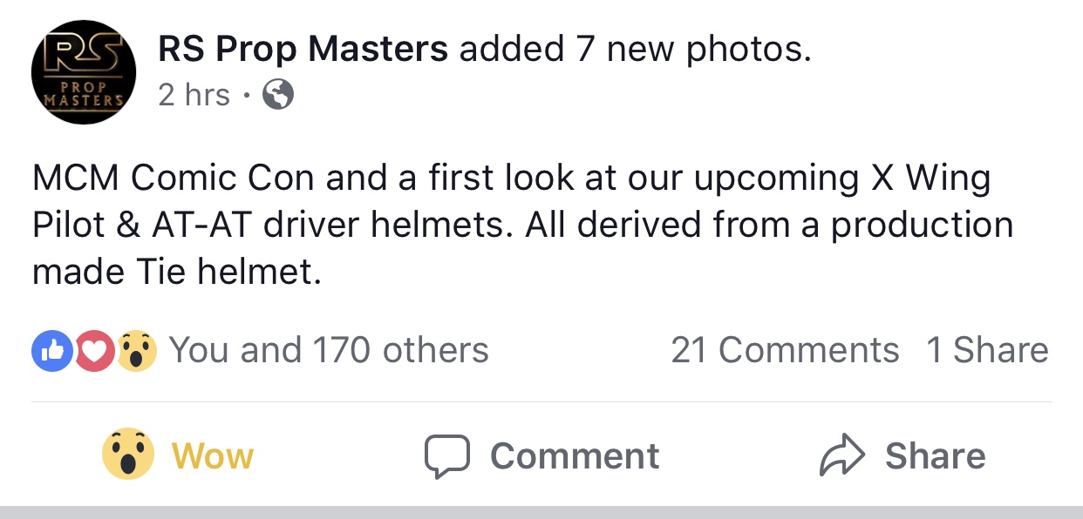Open the 7 new photos album text

coord(693,50)
